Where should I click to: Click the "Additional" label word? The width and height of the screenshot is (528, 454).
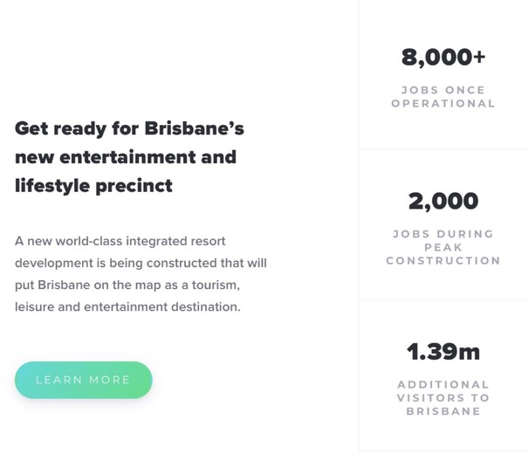click(443, 384)
